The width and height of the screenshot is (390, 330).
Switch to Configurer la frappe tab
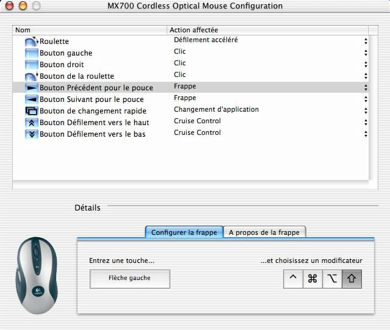184,232
